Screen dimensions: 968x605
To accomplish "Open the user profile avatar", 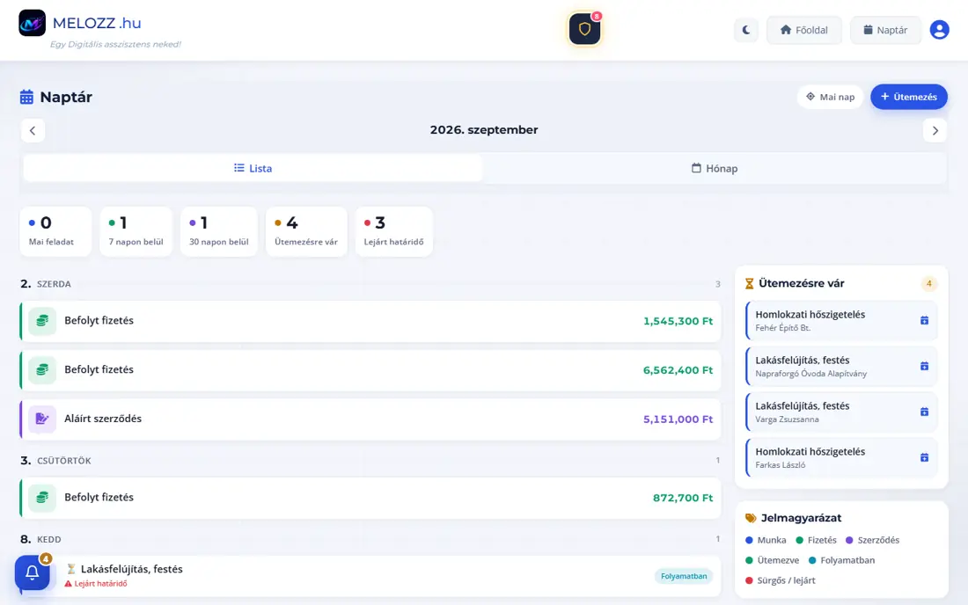I will [939, 30].
